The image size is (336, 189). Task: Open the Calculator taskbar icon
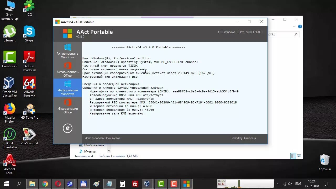[122, 183]
